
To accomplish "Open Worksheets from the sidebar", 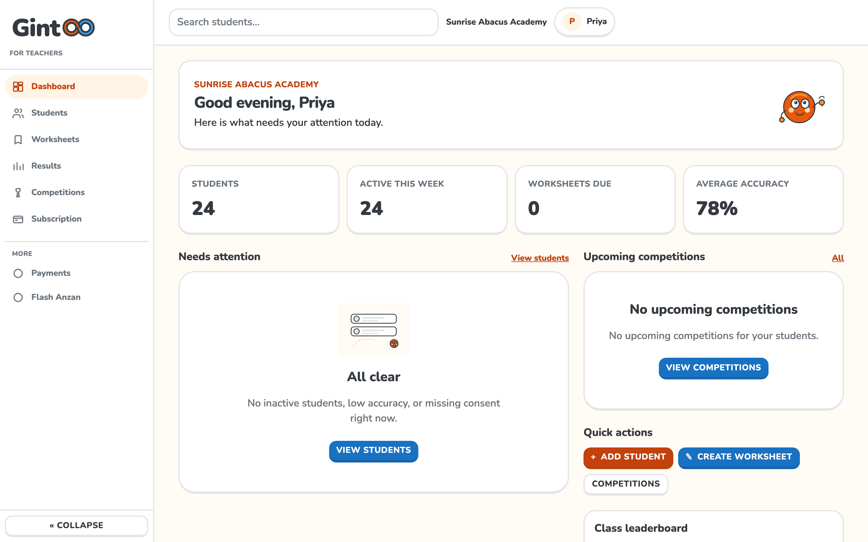I will click(76, 139).
